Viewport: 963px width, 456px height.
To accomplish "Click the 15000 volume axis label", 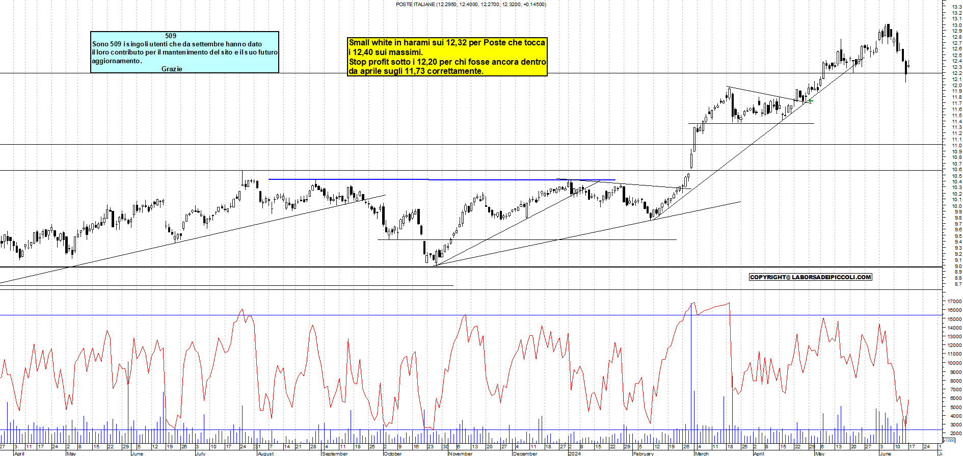I will 954,319.
